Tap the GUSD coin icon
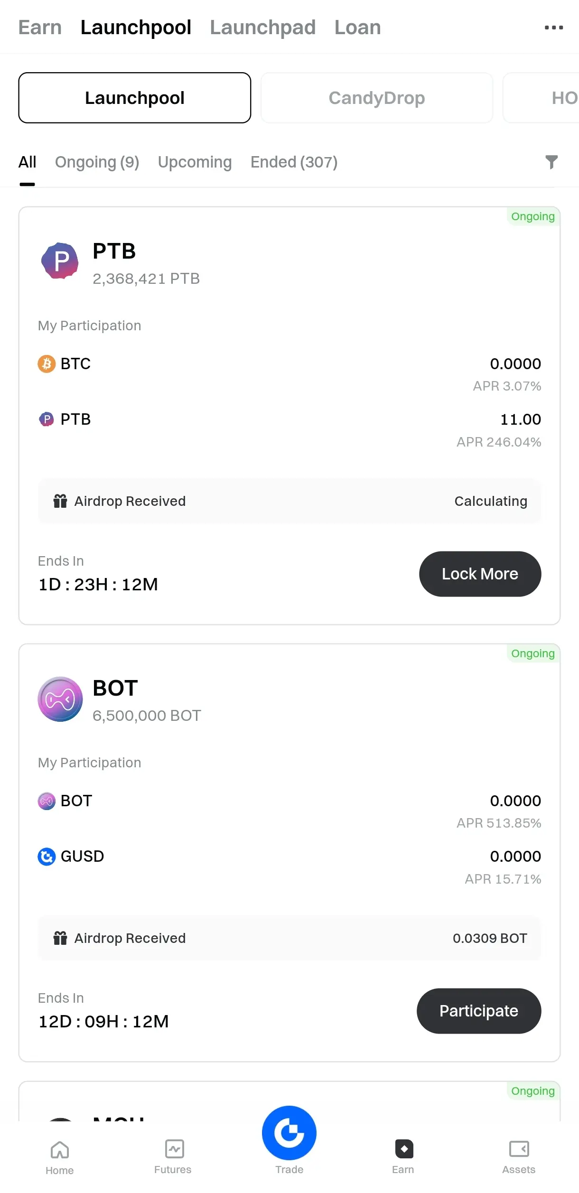This screenshot has width=579, height=1193. [x=47, y=857]
